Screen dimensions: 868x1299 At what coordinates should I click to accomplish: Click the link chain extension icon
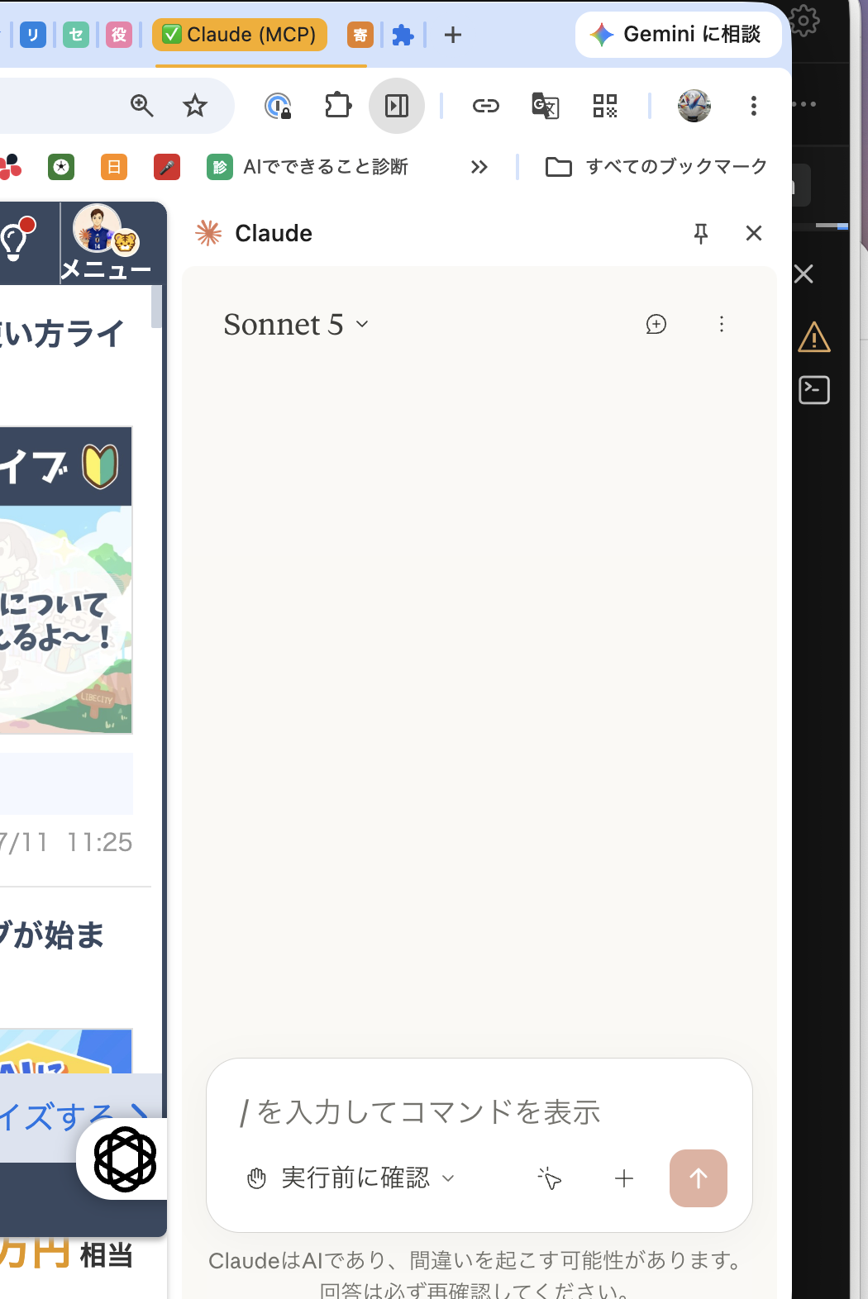tap(486, 106)
